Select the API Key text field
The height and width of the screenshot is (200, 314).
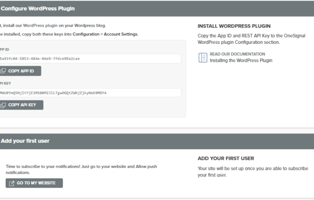[x=90, y=93]
